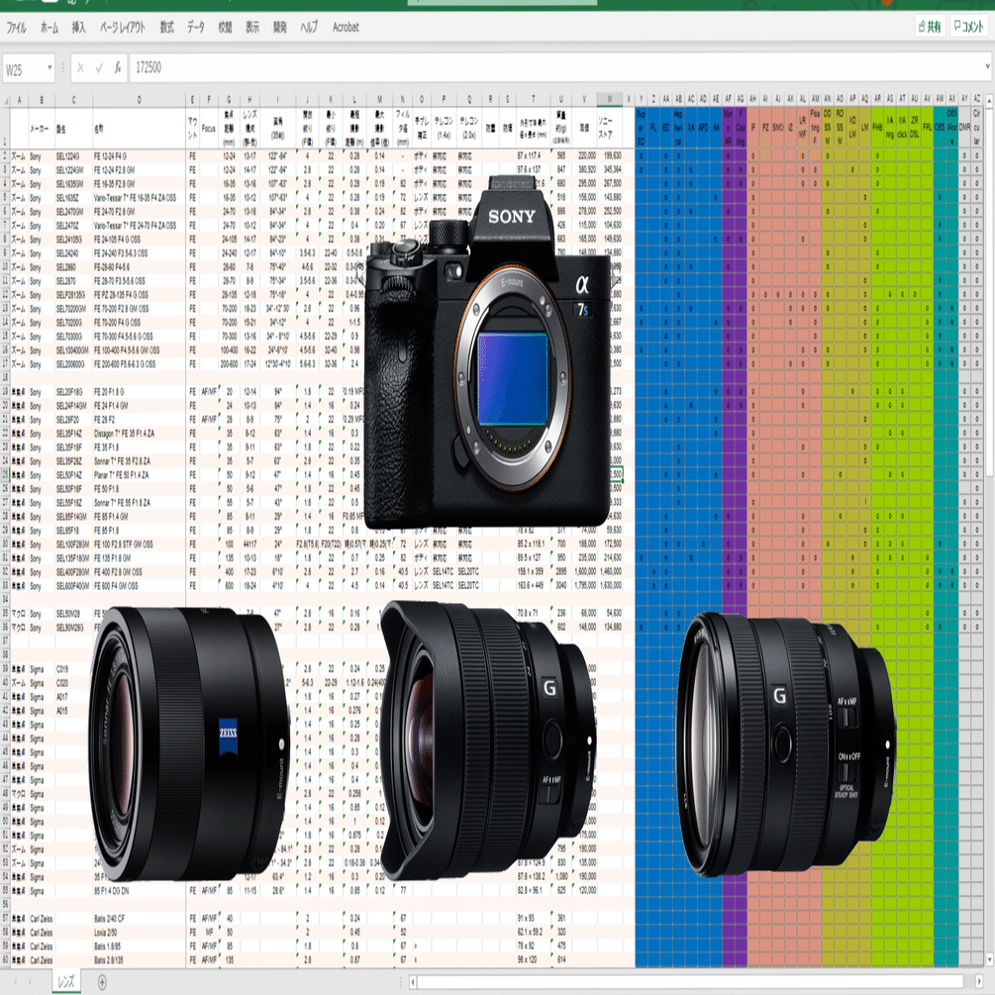Click the formula cancel X icon
Viewport: 995px width, 995px height.
(x=80, y=68)
